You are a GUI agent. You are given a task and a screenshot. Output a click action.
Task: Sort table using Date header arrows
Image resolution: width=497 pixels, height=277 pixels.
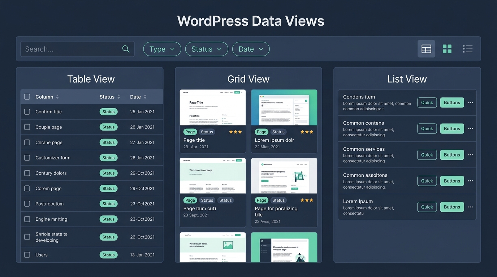145,97
